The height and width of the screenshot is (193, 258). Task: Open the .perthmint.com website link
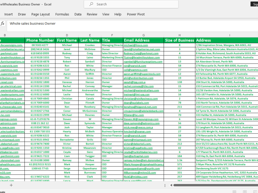point(10,156)
